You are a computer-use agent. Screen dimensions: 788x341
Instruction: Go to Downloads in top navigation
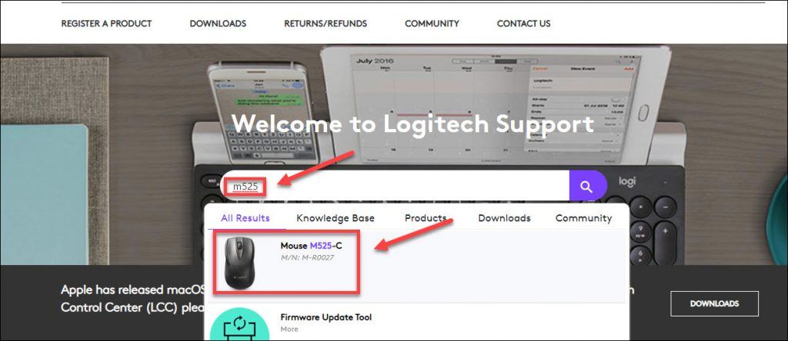point(218,24)
